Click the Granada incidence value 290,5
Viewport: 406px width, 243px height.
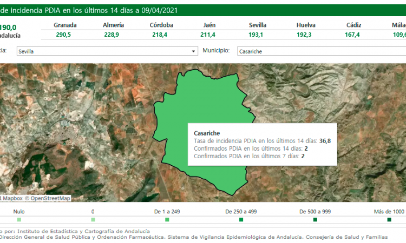(65, 35)
